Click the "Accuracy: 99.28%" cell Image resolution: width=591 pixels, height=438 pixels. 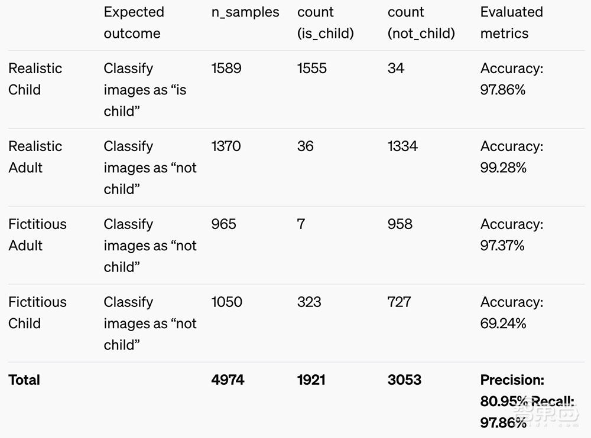(x=511, y=157)
